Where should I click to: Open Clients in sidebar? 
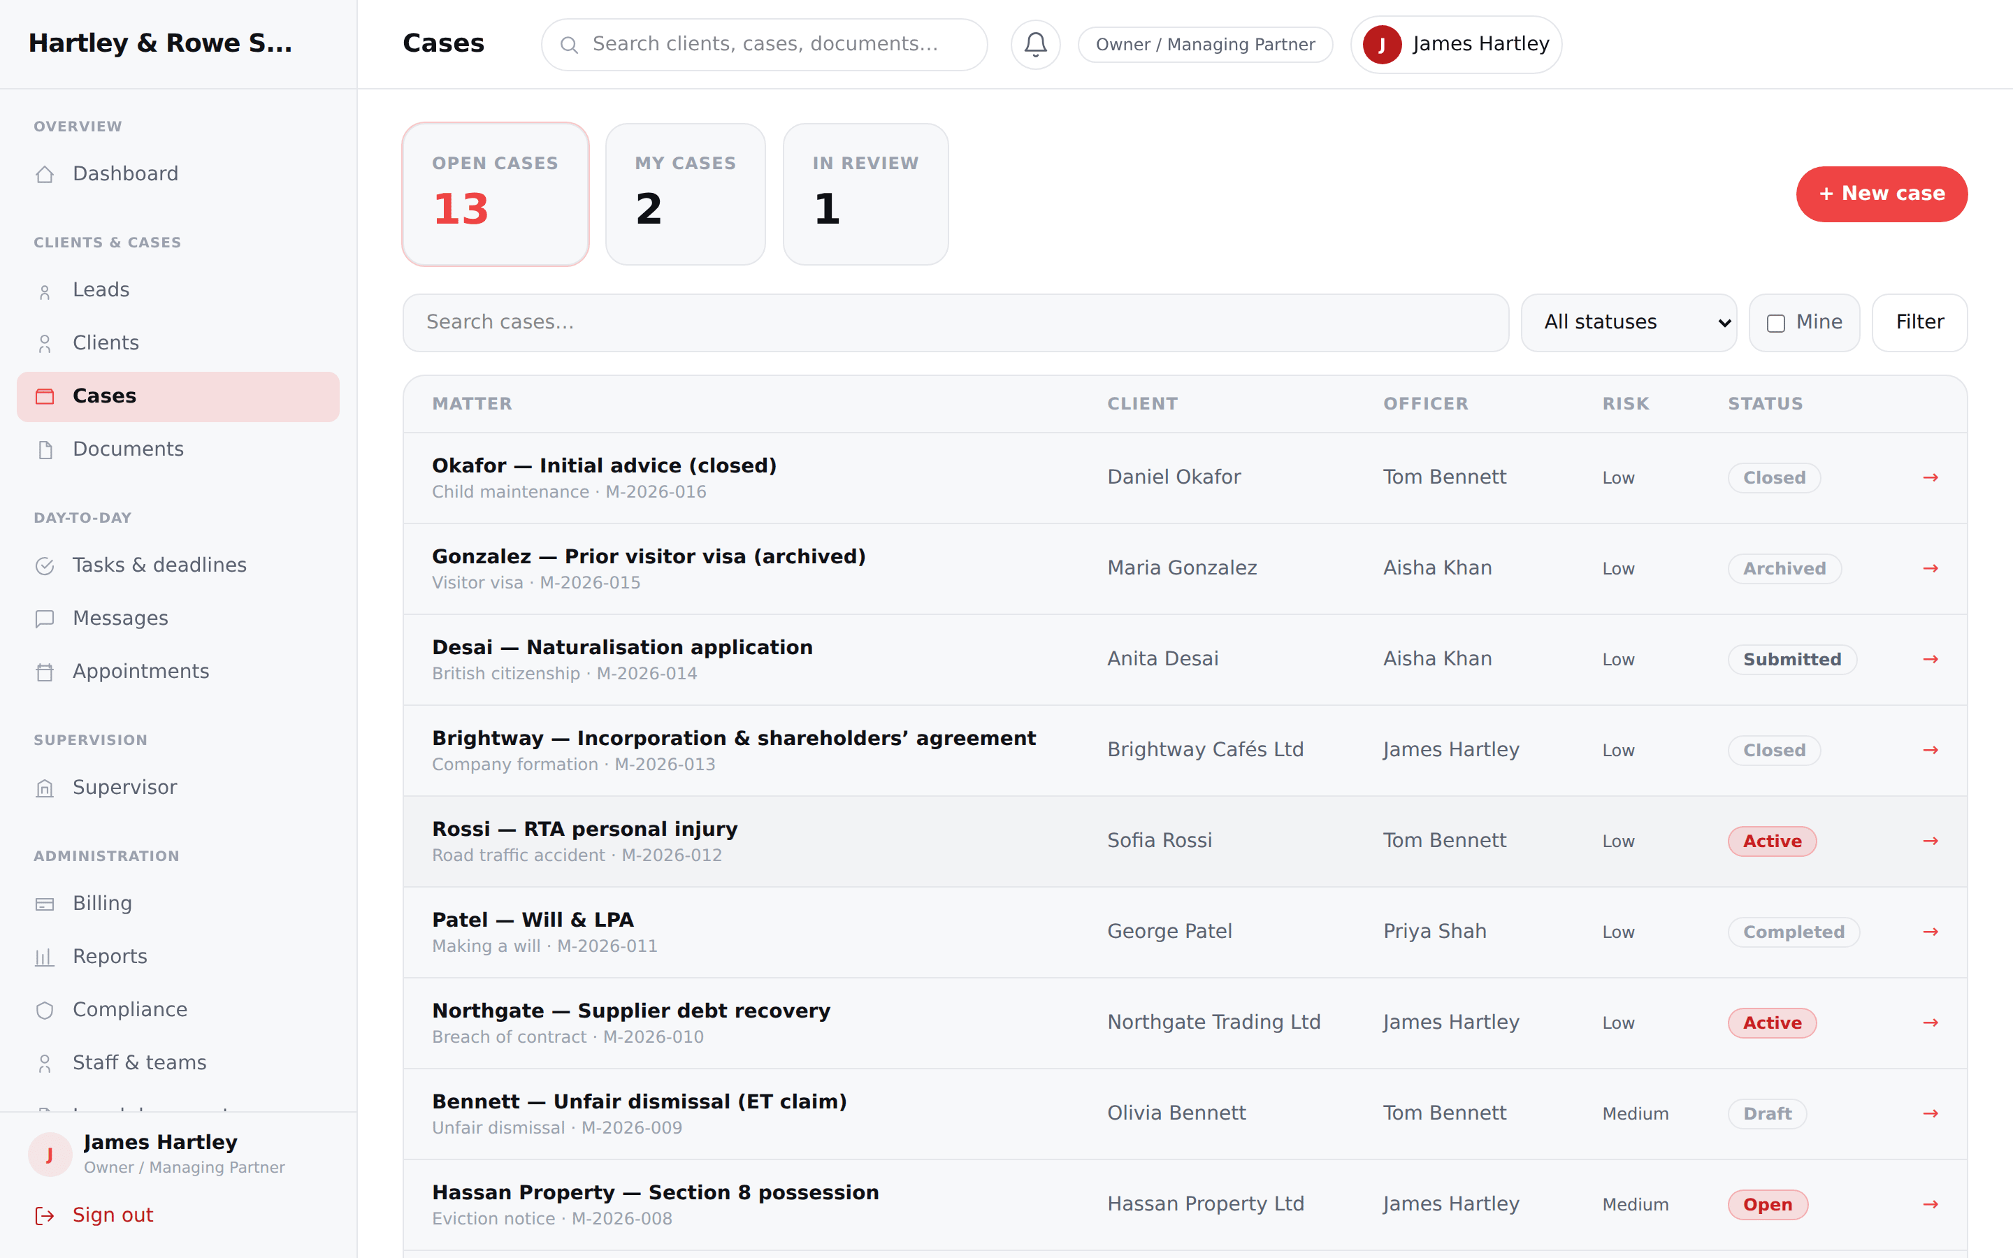178,342
